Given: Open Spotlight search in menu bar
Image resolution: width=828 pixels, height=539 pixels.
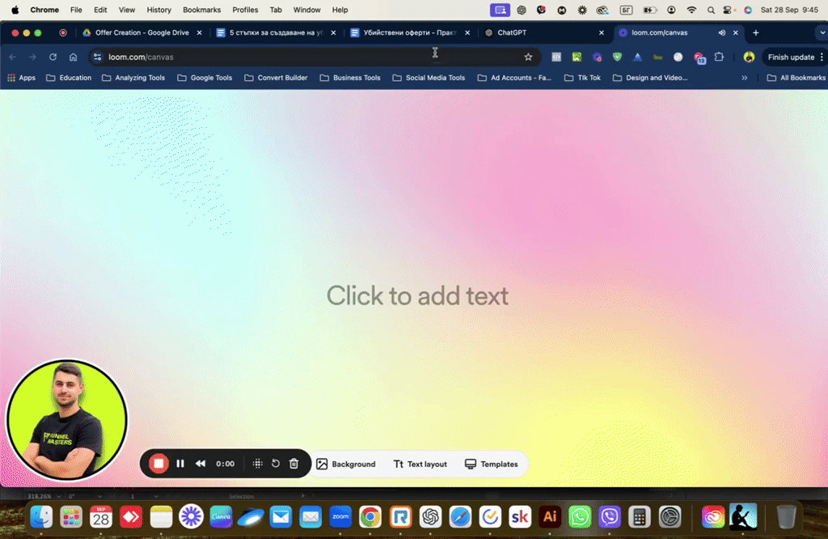Looking at the screenshot, I should click(711, 10).
